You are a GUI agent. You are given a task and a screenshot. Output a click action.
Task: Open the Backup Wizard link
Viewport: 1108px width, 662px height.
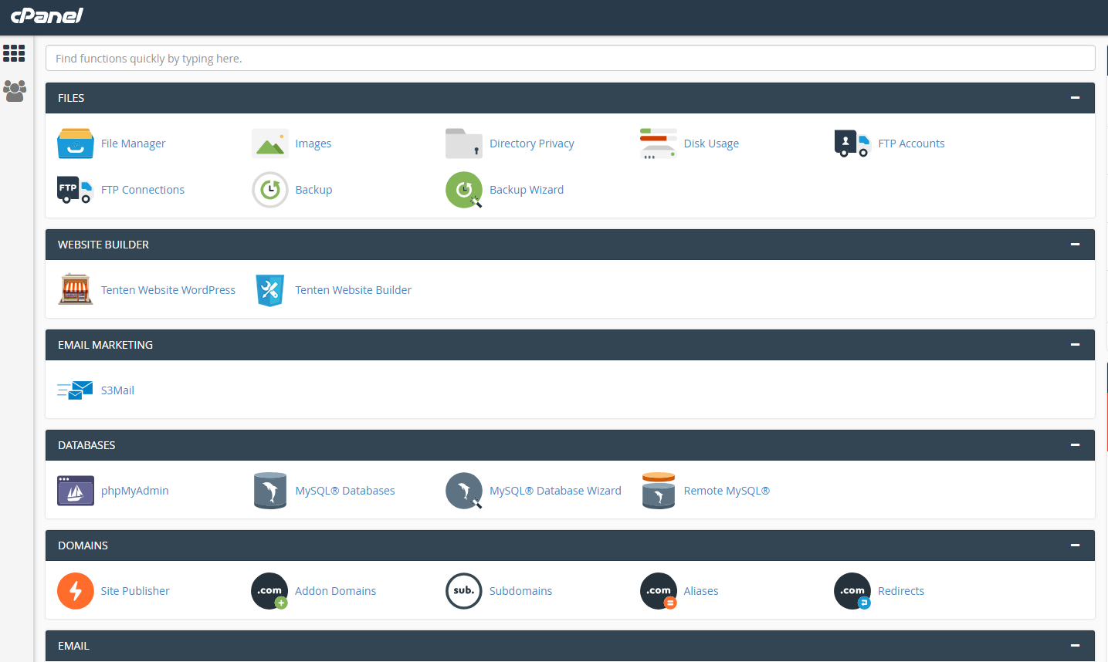(x=527, y=190)
